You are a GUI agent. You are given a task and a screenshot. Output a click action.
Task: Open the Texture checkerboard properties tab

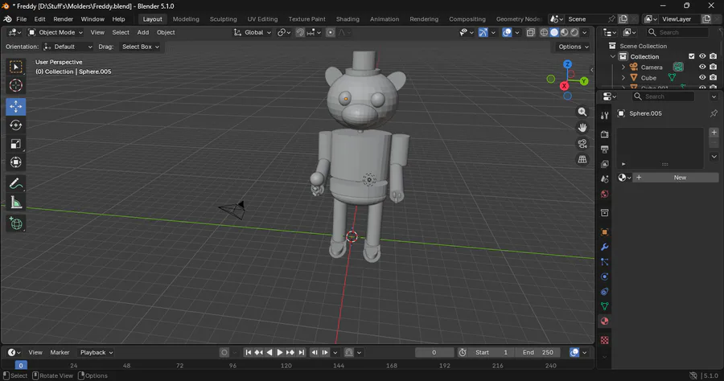[604, 341]
